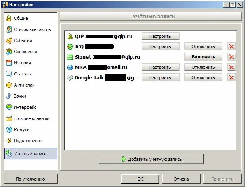Click the Звуки music note icon
The image size is (245, 187).
click(x=9, y=96)
